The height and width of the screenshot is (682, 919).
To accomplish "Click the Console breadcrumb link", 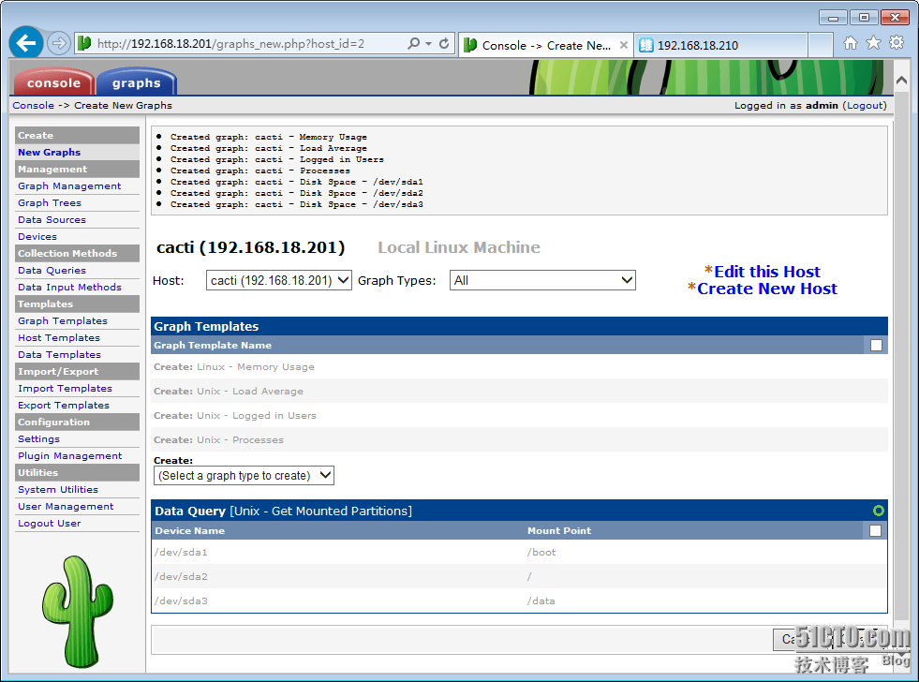I will pos(34,106).
